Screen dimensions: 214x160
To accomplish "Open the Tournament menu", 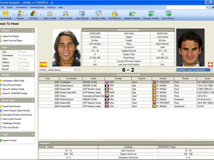I will coord(21,7).
